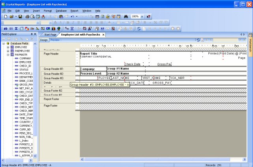Viewport: 253px width, 167px height.
Task: Select the Group Header #1 section label
Action: click(54, 69)
